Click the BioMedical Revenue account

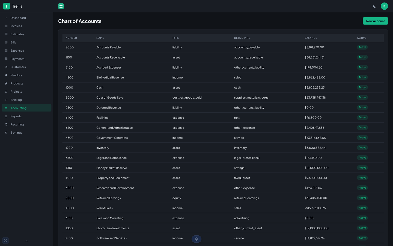coord(110,78)
